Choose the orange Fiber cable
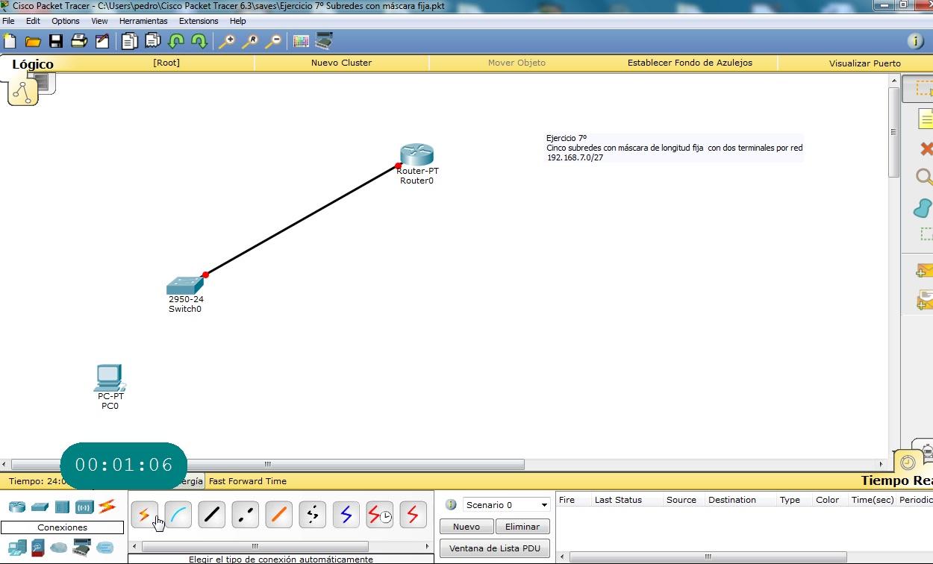 point(279,515)
